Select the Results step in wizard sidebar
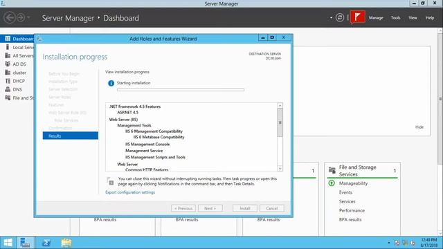The image size is (443, 249). 71,136
